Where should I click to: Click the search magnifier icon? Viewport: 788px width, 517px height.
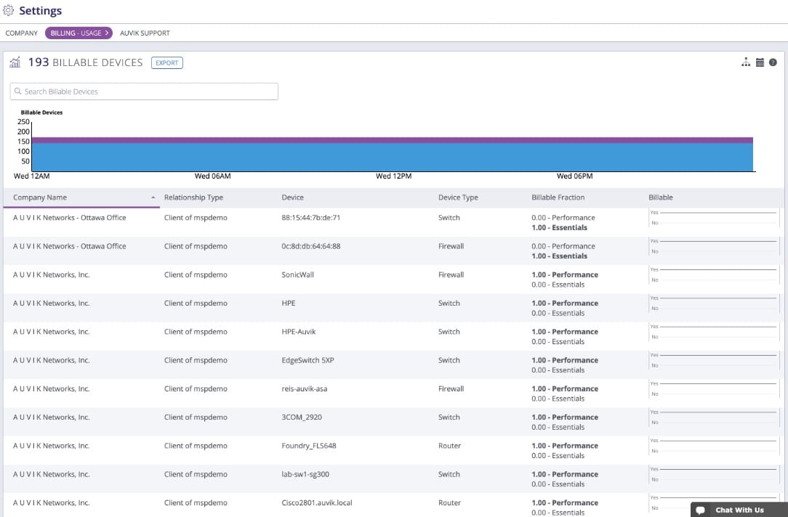(x=18, y=91)
